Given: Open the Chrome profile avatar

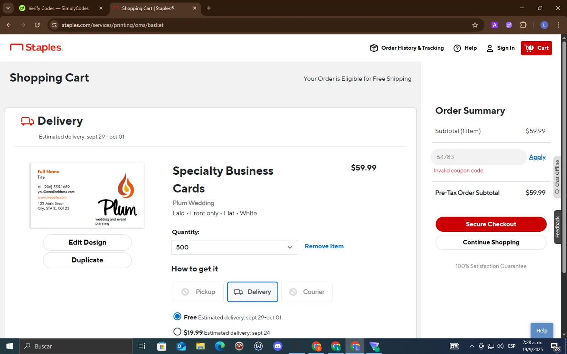Looking at the screenshot, I should [x=544, y=25].
